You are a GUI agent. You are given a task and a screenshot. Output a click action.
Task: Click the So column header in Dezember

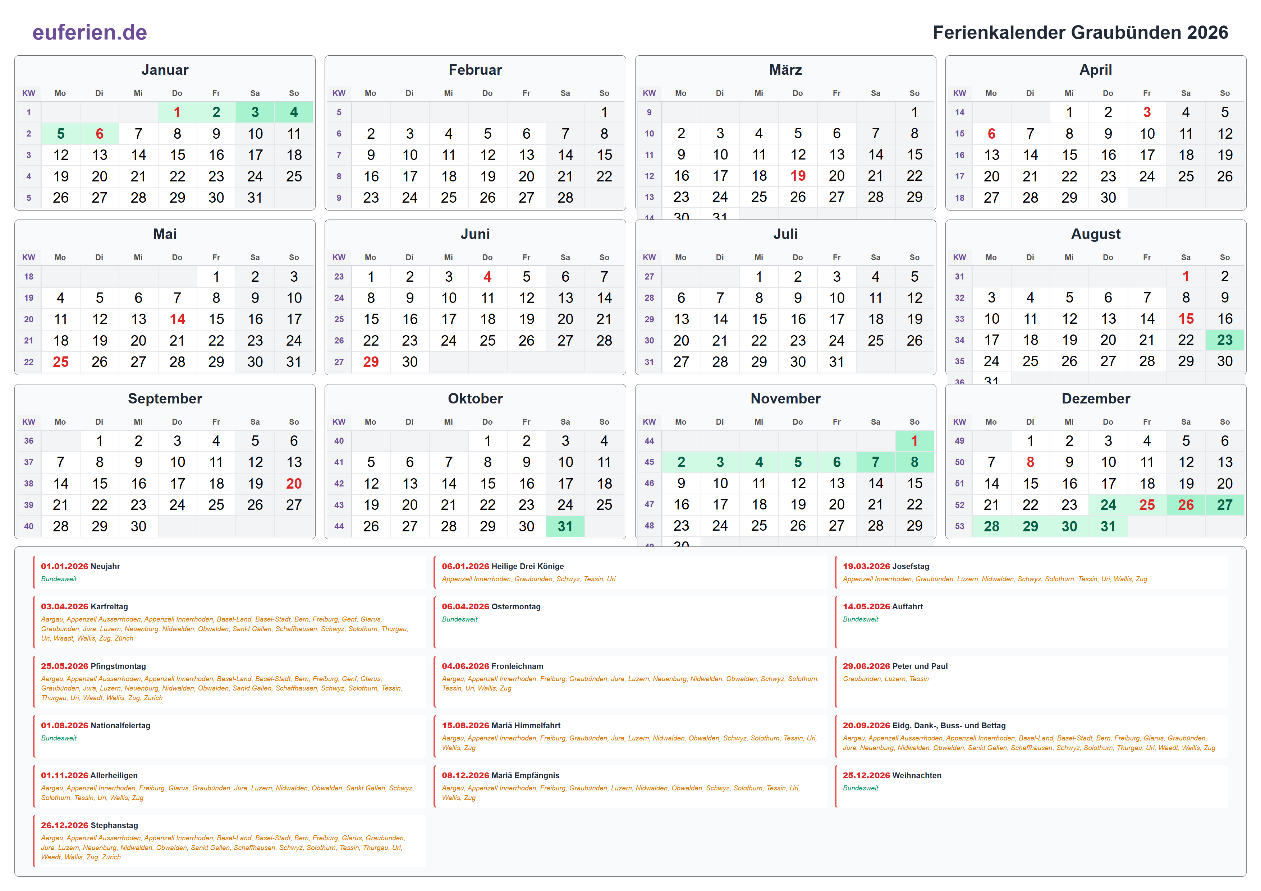click(x=1225, y=422)
